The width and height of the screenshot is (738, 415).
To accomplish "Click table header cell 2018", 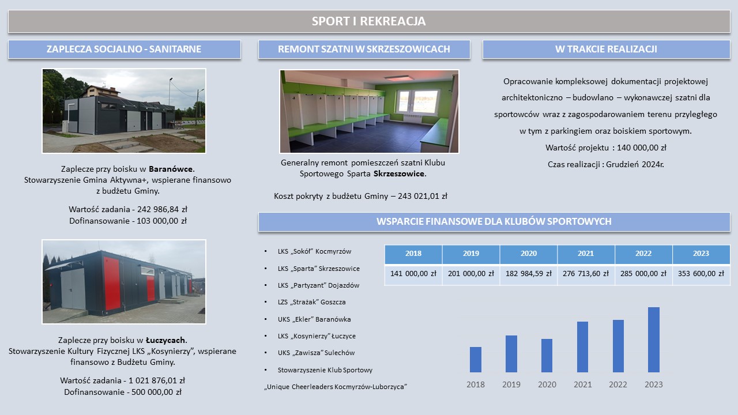I will click(413, 254).
